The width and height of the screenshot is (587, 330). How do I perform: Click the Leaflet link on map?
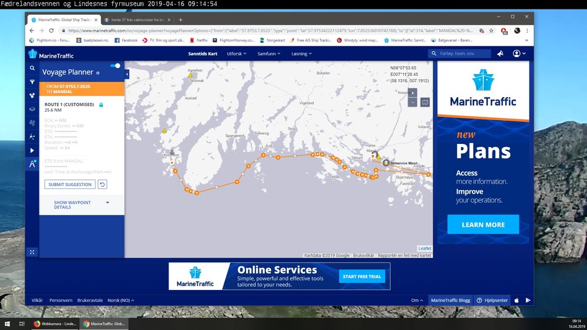[x=424, y=248]
